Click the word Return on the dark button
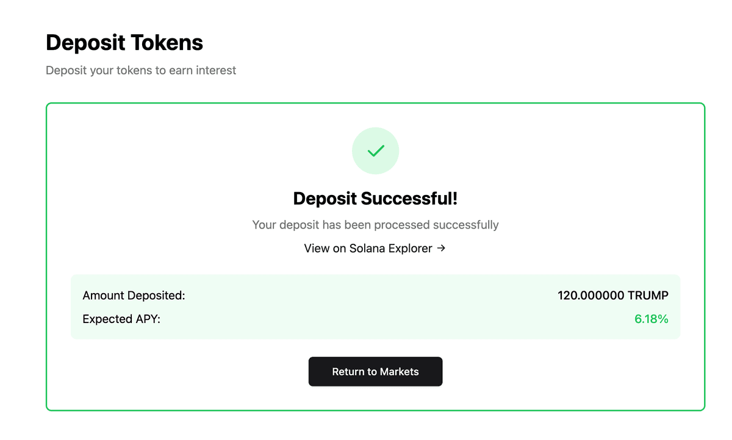This screenshot has height=440, width=732. click(348, 372)
